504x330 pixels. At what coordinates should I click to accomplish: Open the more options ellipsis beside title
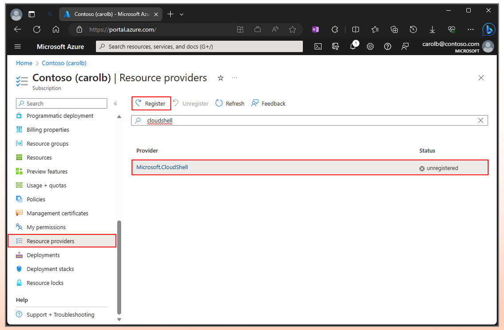(235, 78)
